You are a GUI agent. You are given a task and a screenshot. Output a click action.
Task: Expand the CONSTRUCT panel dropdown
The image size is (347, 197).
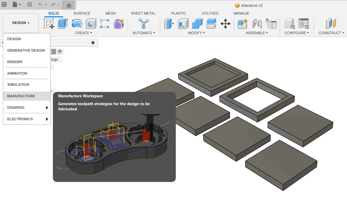pos(332,33)
